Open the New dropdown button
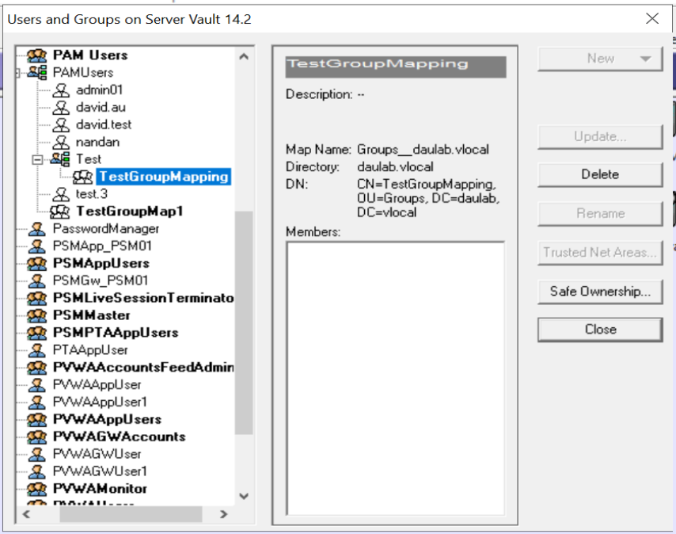 (600, 59)
